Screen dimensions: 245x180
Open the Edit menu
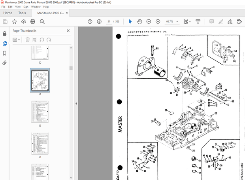click(x=10, y=7)
